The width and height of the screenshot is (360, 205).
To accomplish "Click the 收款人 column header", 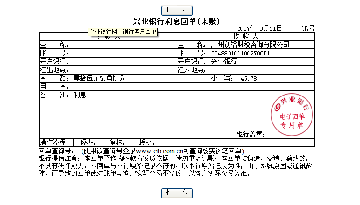I will point(245,36).
